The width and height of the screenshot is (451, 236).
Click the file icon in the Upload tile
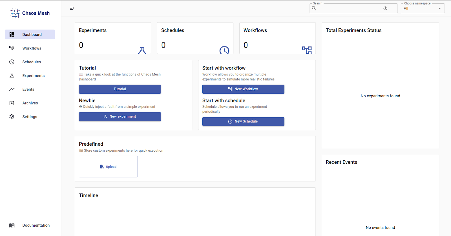pos(102,167)
